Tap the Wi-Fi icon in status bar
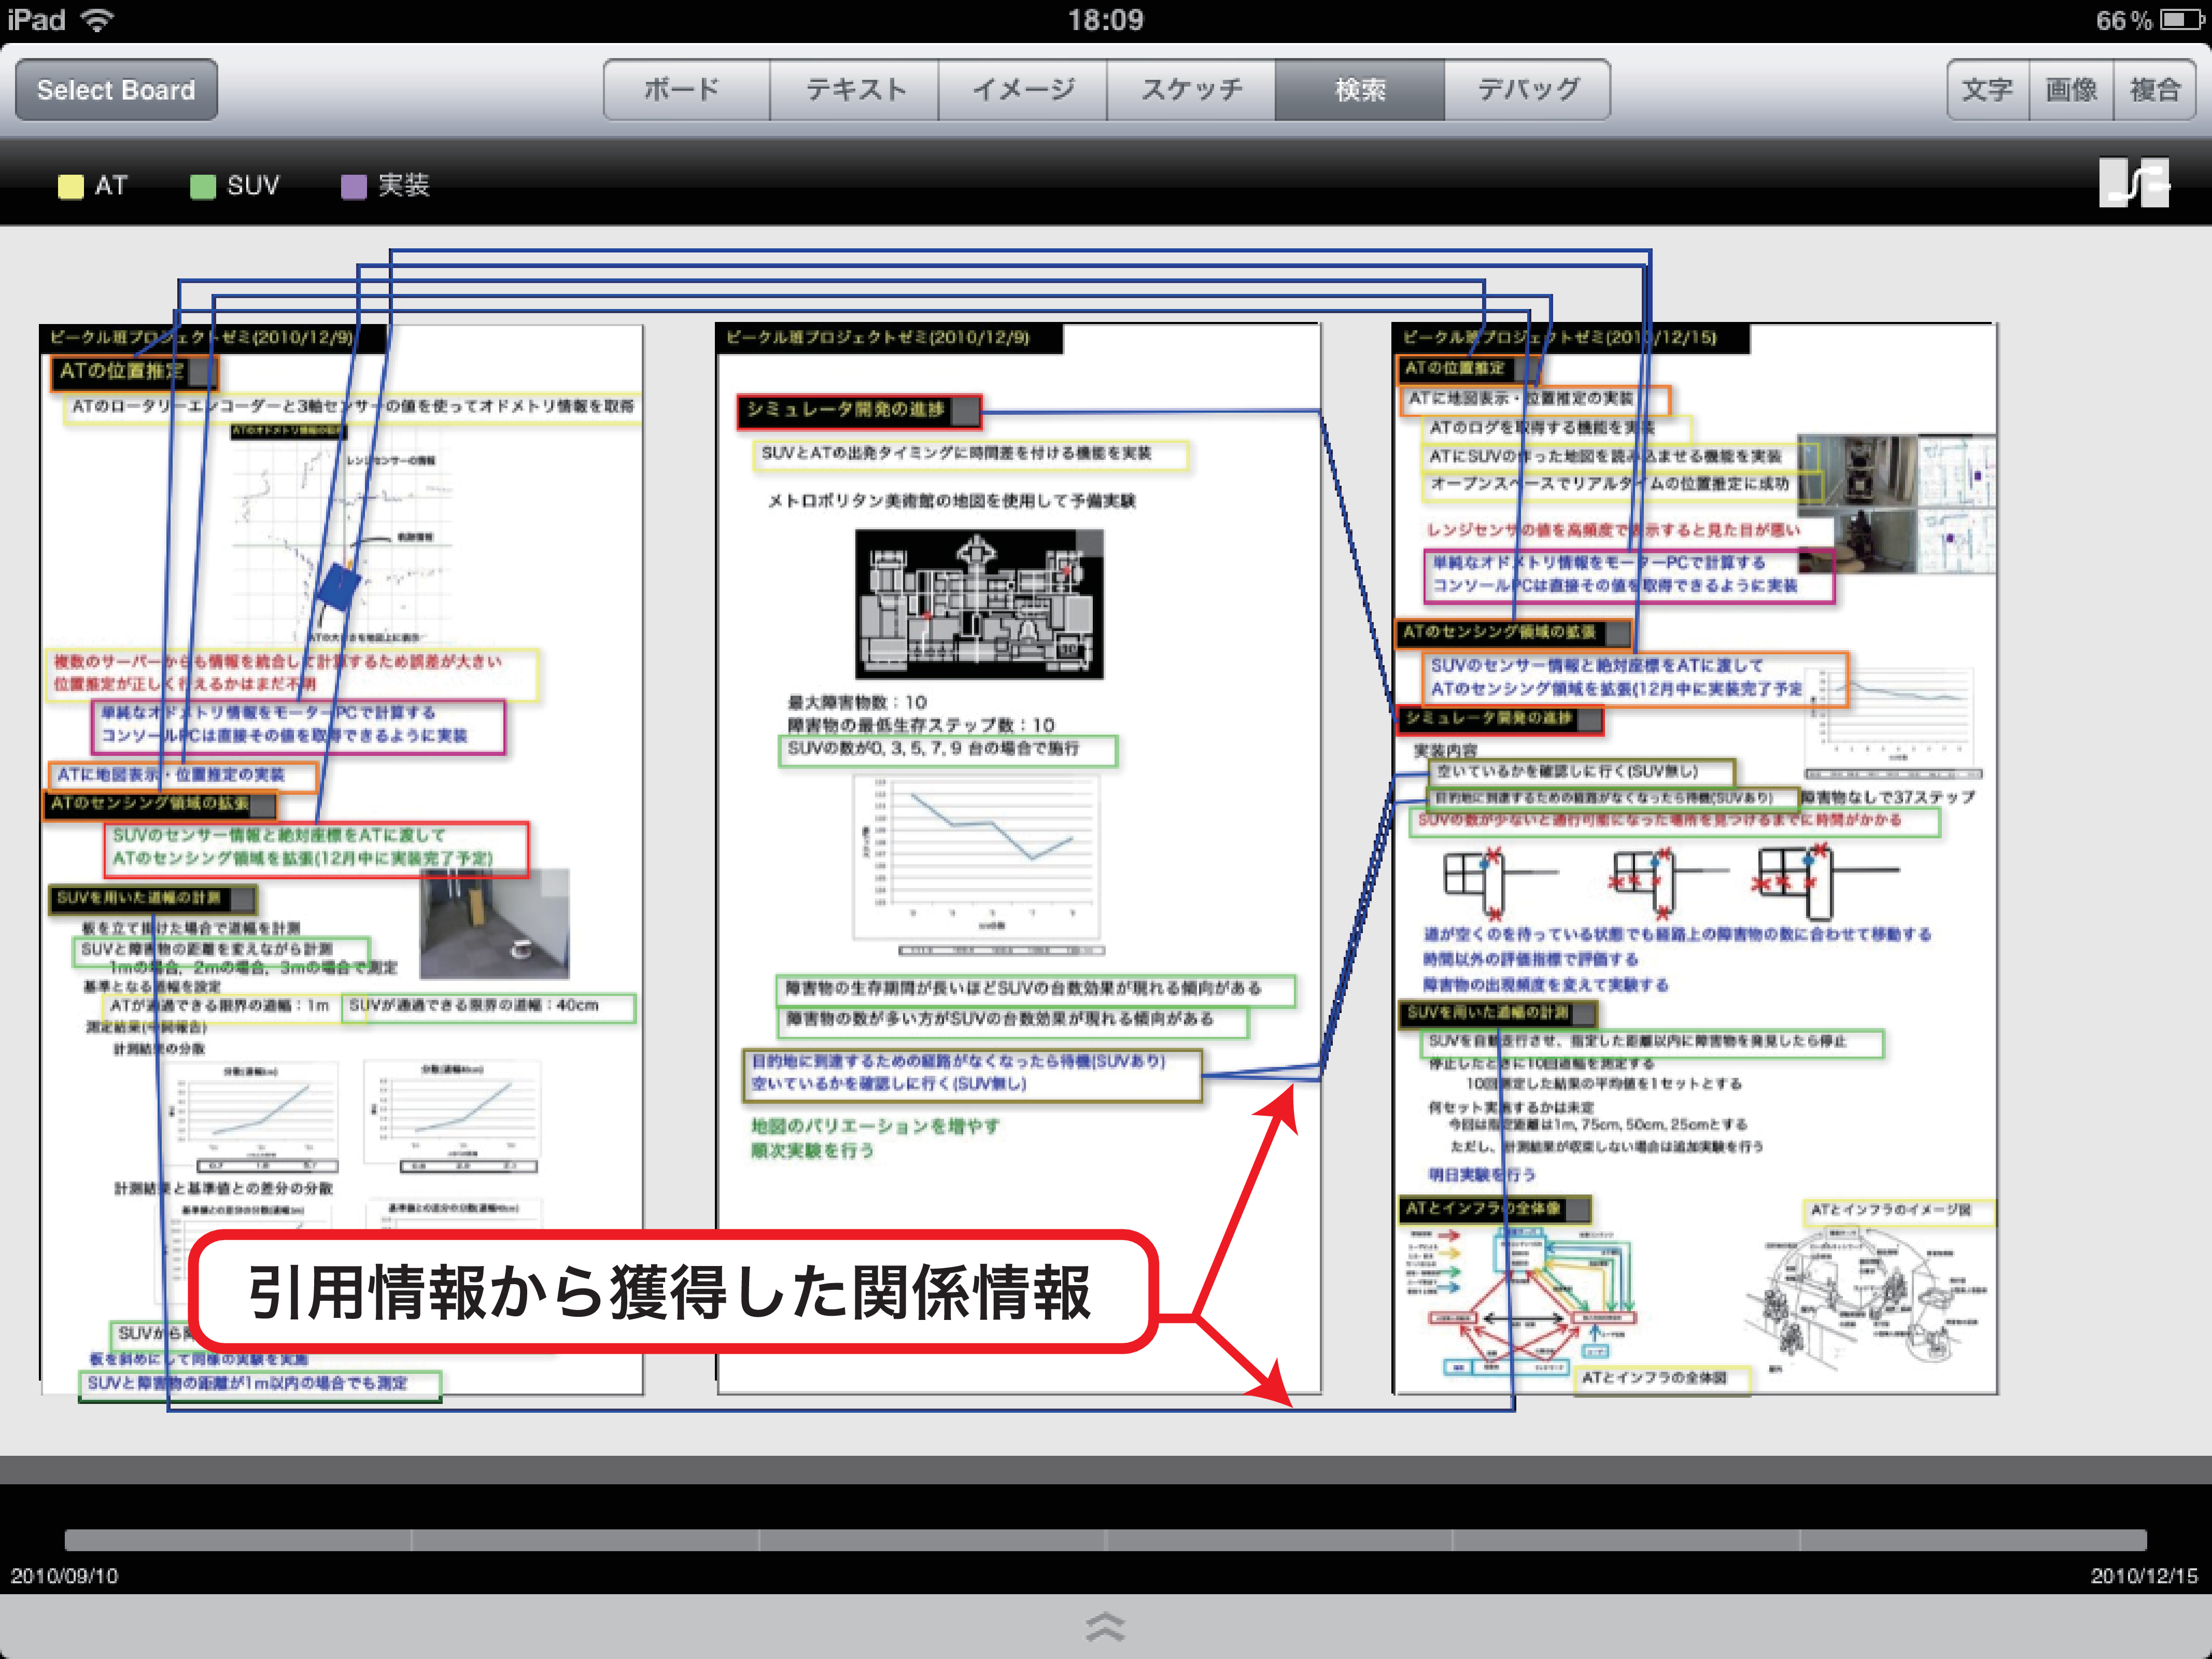 (x=97, y=20)
